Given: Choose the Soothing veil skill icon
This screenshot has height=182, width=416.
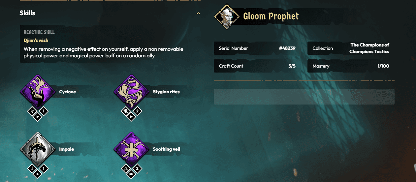Looking at the screenshot, I should tap(131, 149).
